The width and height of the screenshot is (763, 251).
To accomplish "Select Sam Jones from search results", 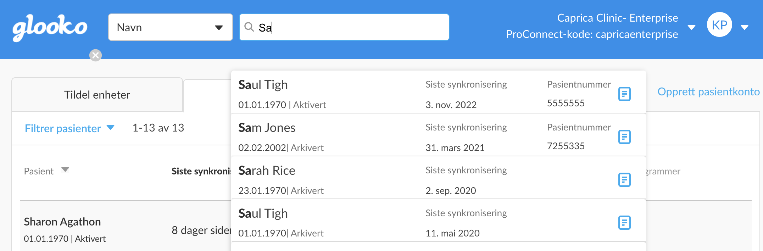I will (439, 135).
